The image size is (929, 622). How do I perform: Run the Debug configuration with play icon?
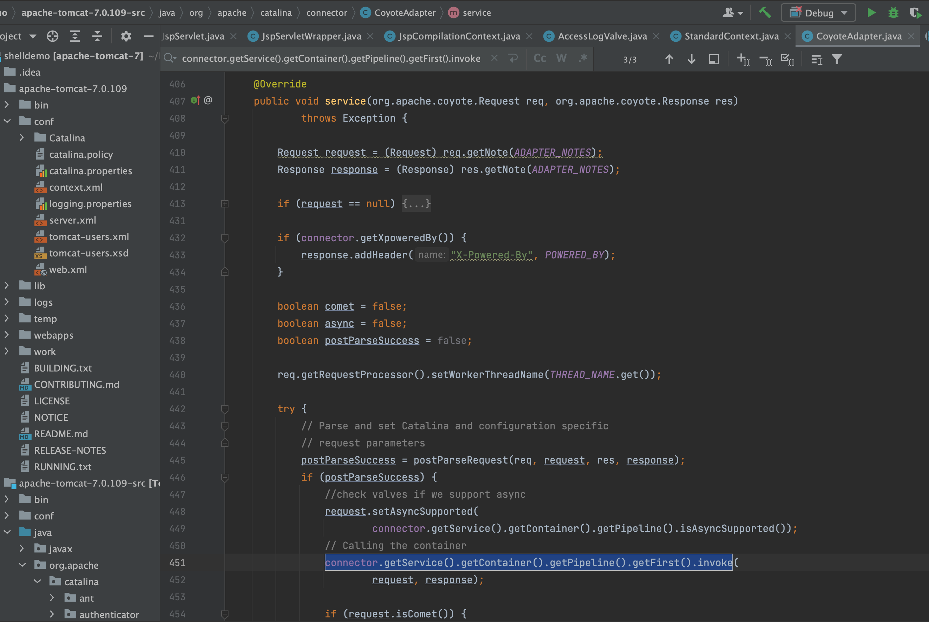871,13
